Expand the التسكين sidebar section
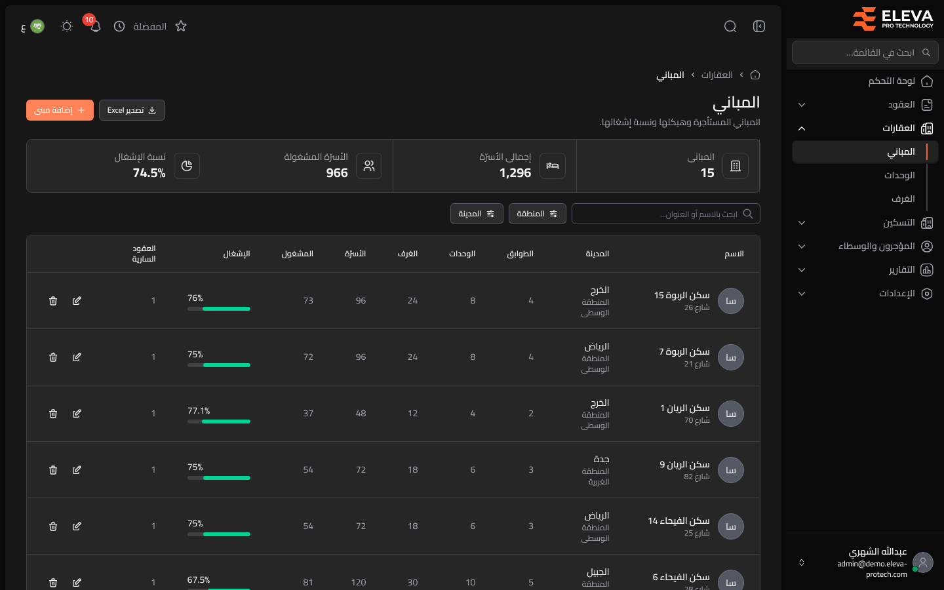944x590 pixels. (x=865, y=223)
